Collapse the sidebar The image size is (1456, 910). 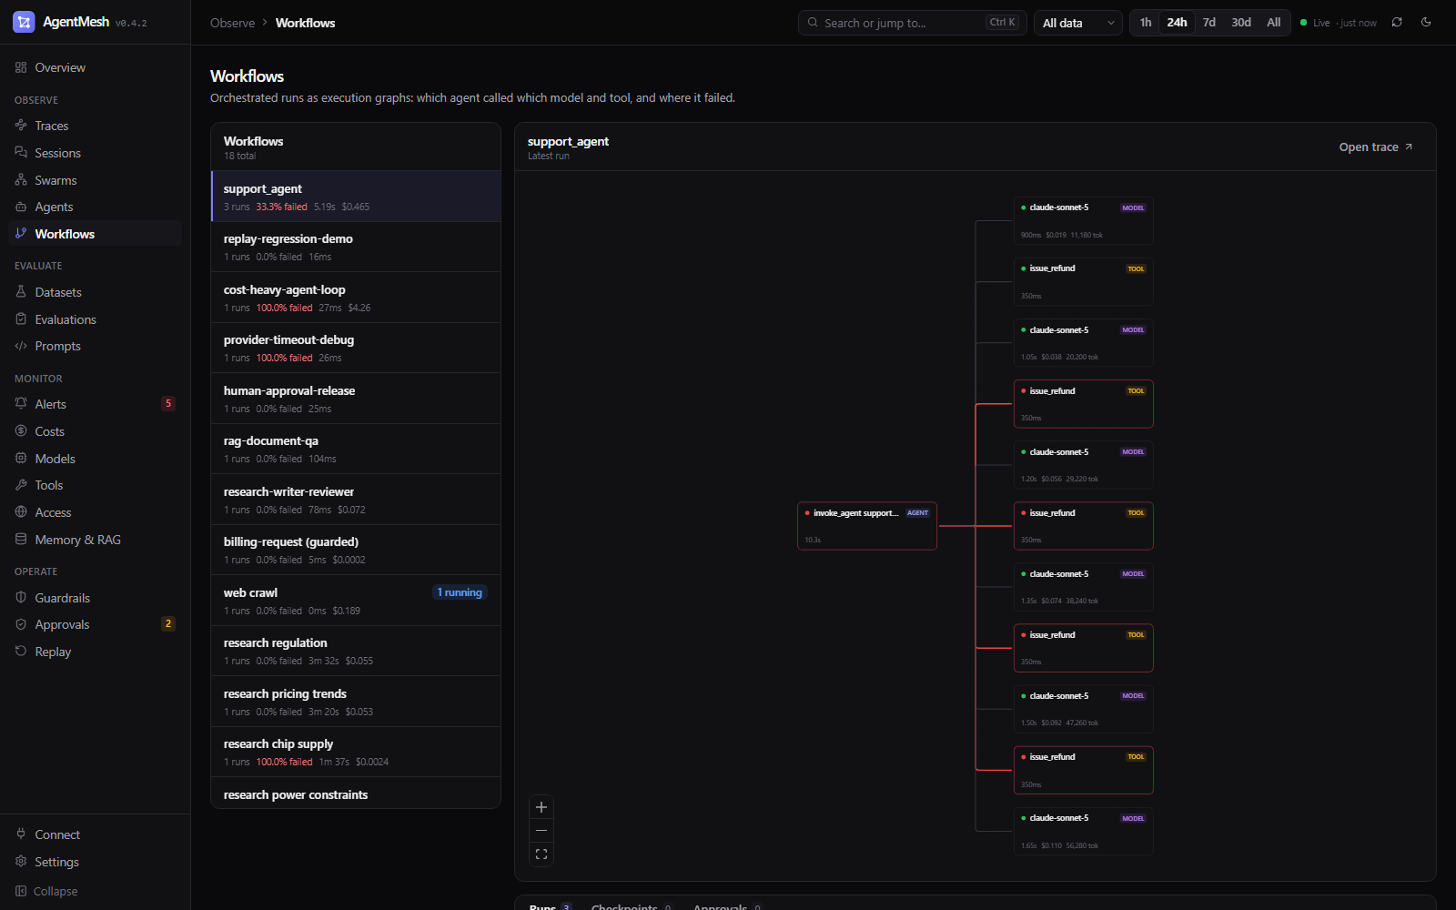pos(95,891)
